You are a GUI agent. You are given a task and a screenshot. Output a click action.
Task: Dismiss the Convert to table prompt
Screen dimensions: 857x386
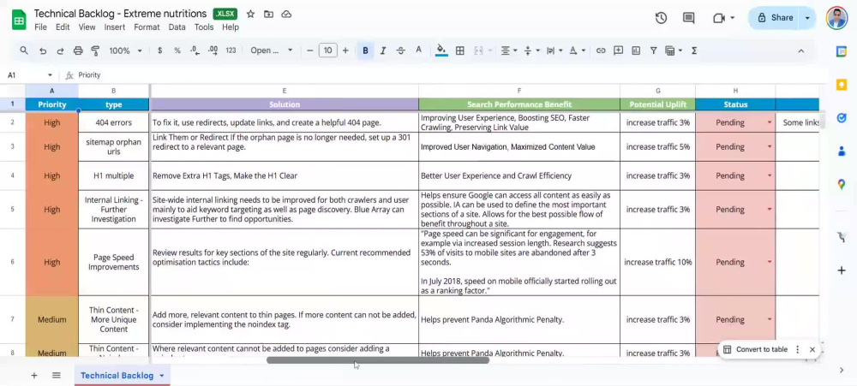[x=812, y=349]
